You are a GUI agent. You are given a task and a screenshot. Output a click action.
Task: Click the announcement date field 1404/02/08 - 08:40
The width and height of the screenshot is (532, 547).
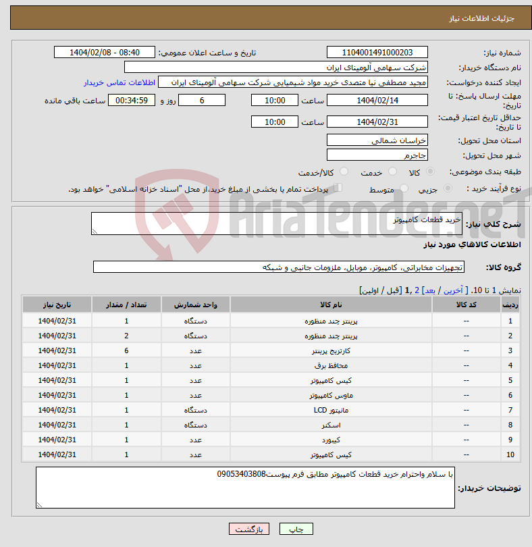(x=104, y=52)
